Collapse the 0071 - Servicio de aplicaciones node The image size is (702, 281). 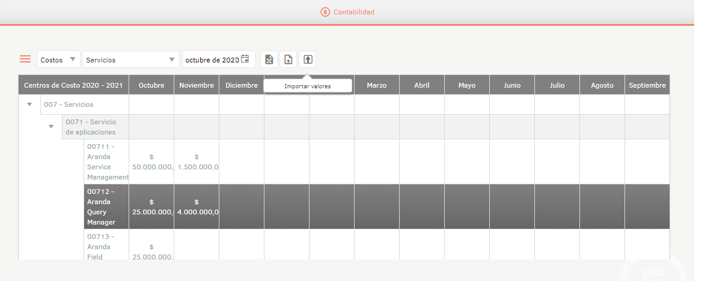click(51, 127)
